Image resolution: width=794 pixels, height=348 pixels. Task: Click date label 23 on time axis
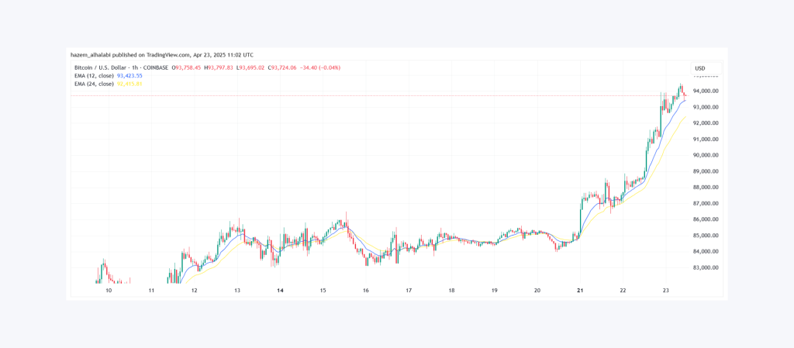tap(666, 291)
